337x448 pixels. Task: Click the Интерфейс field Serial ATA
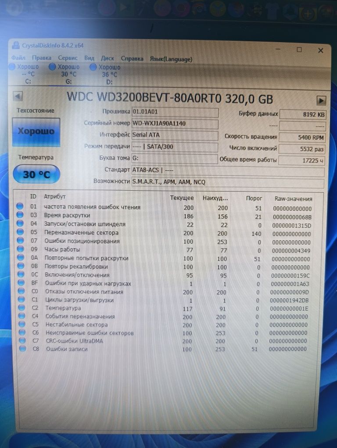click(x=175, y=135)
